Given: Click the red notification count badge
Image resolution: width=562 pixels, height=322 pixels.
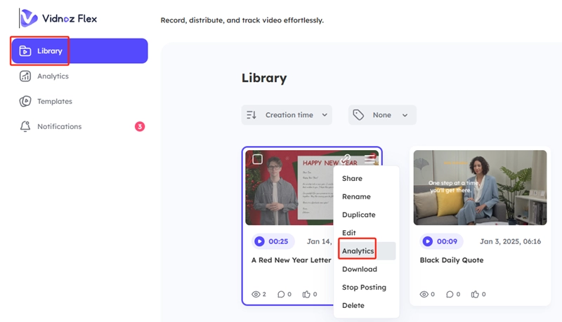Looking at the screenshot, I should coord(139,127).
